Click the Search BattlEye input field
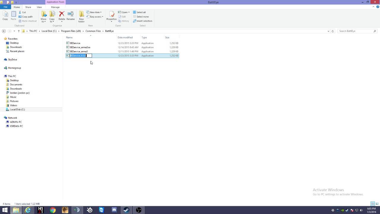Screen dimensions: 380x214 click(357, 31)
